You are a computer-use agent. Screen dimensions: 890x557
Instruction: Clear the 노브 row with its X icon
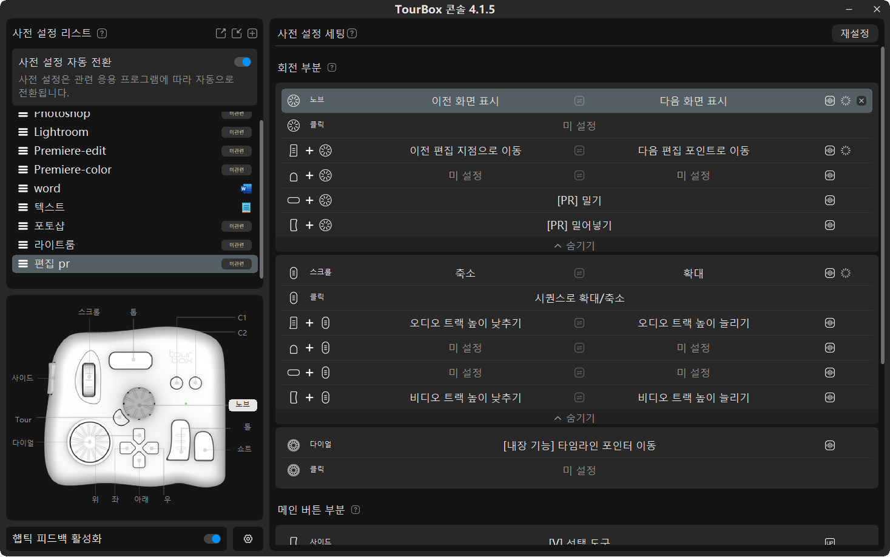click(861, 101)
